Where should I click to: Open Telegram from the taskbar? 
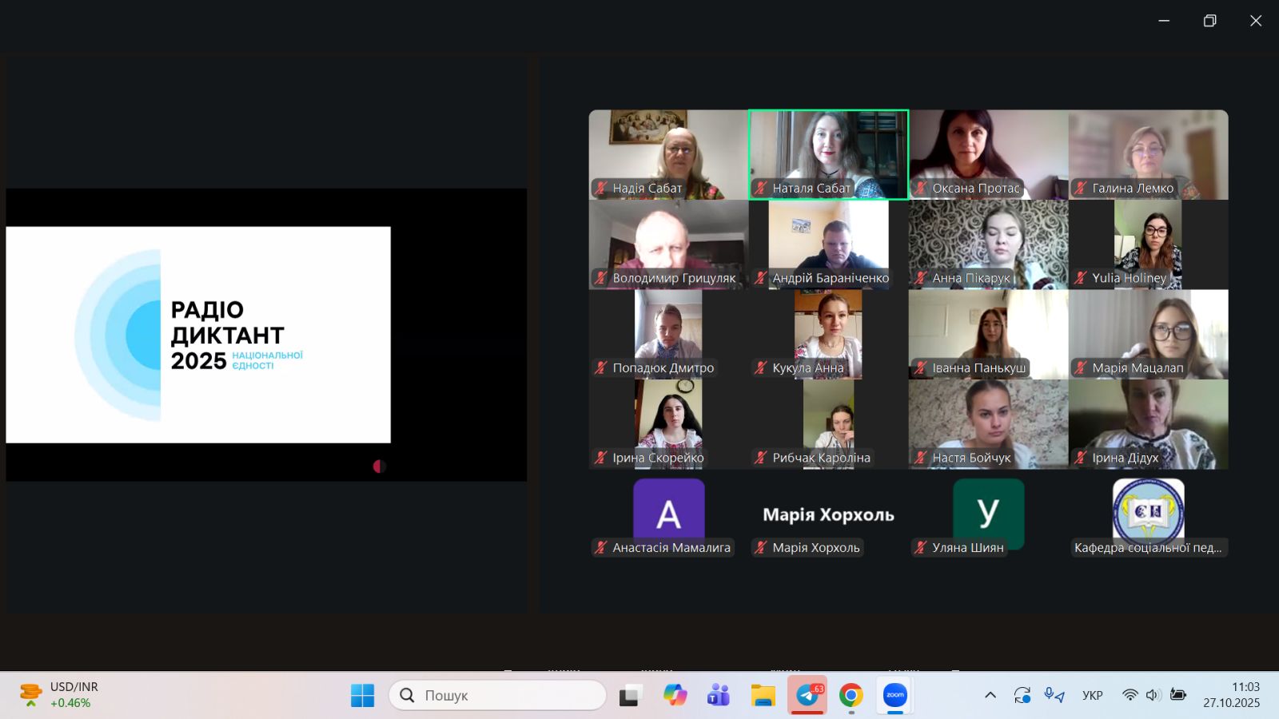click(807, 695)
